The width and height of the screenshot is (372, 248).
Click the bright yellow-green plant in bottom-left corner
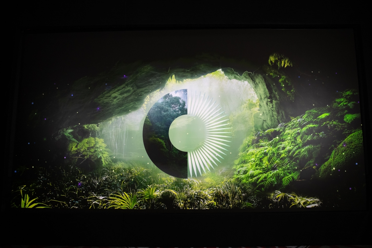pyautogui.click(x=27, y=201)
